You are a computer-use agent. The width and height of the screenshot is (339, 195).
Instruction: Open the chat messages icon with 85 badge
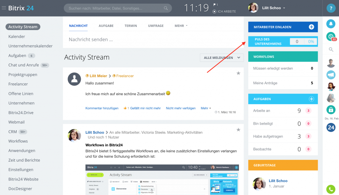(x=331, y=36)
